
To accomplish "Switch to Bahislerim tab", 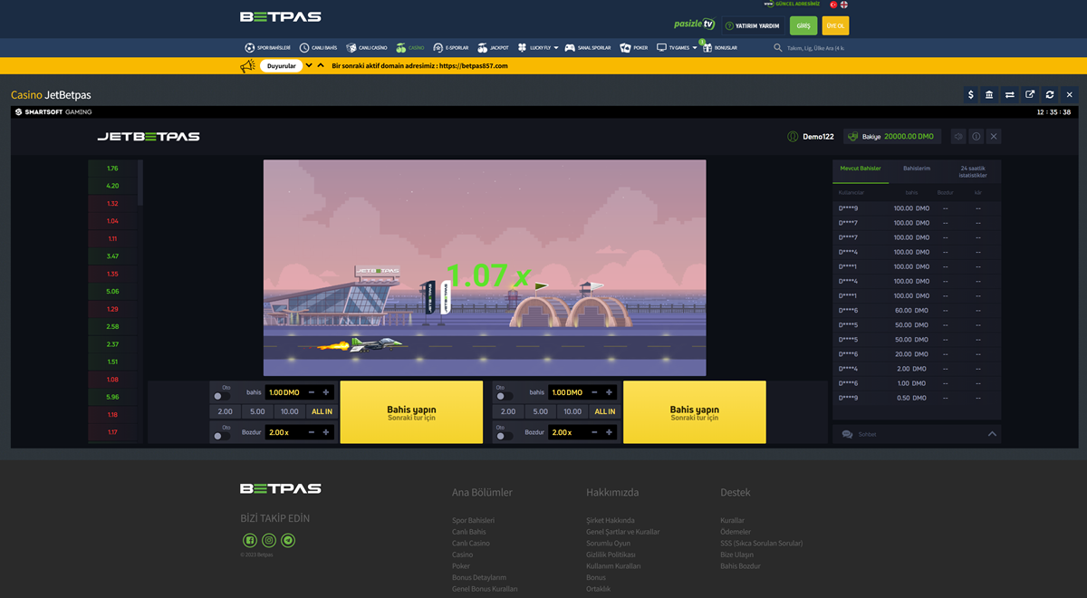I will [x=917, y=169].
